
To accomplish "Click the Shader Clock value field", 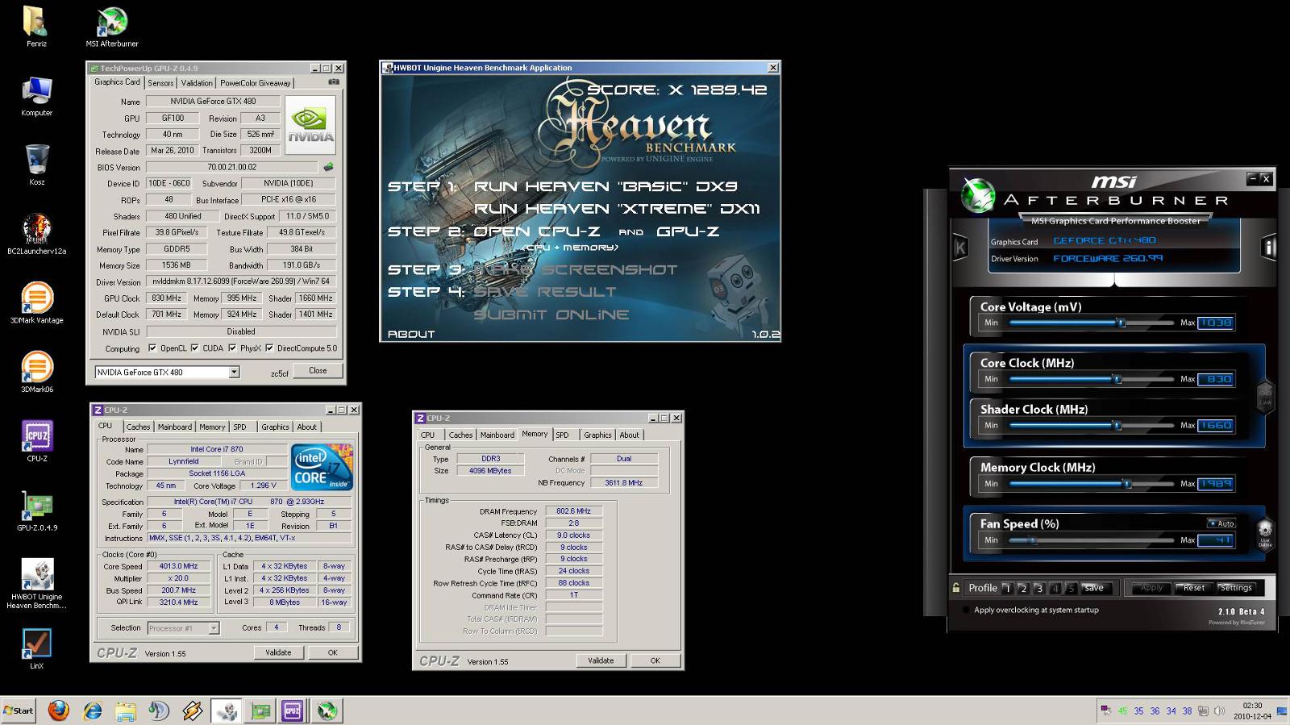I will click(1216, 425).
